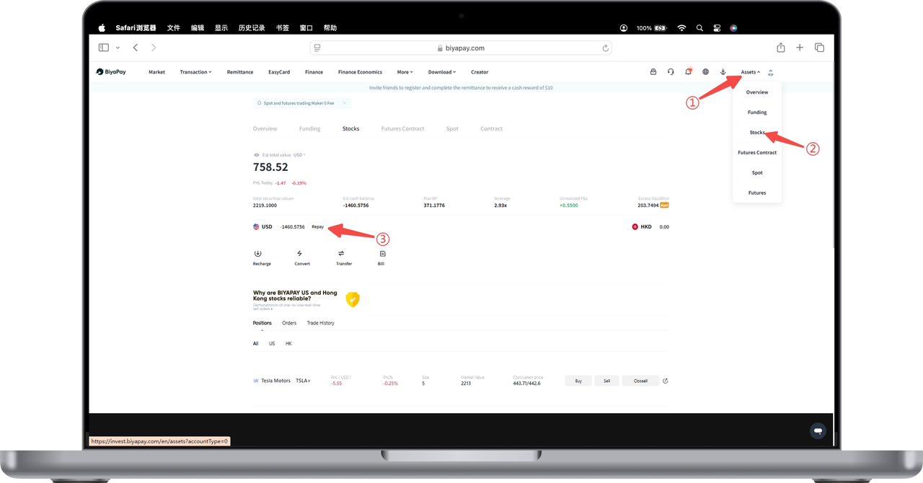
Task: Open the Transfer arrows icon
Action: point(341,254)
